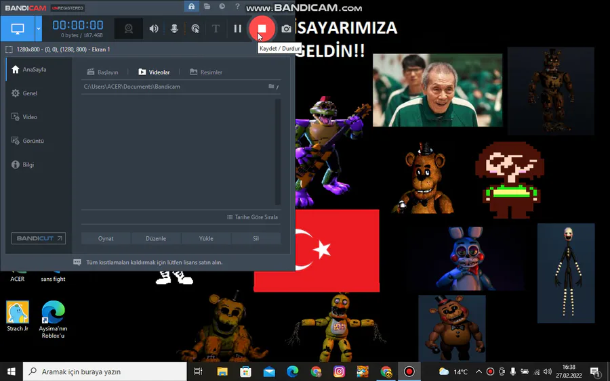Toggle the speaker sound recording icon

[154, 28]
